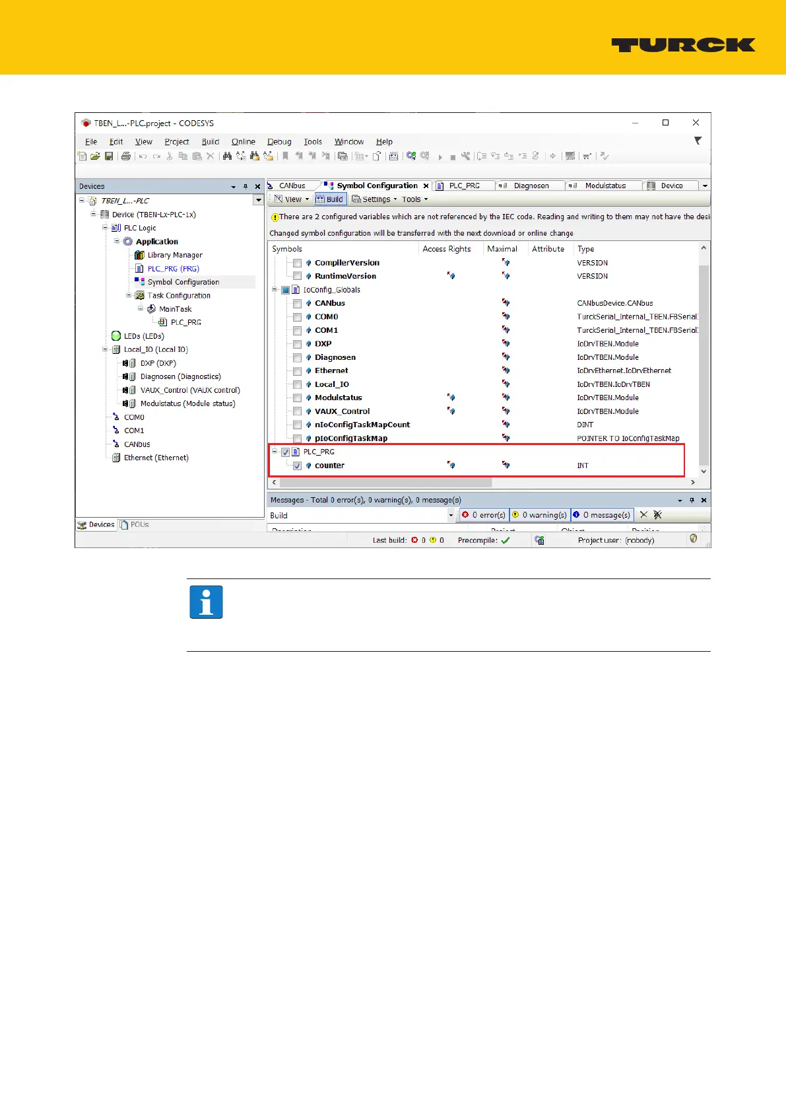Click the symbols horizontal scrollbar thumb
786x1112 pixels.
point(385,483)
